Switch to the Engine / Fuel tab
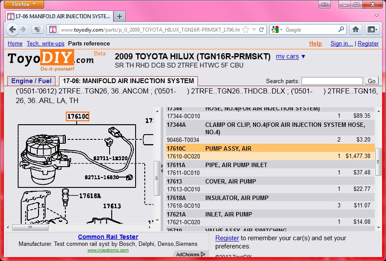Image resolution: width=386 pixels, height=261 pixels. [31, 81]
